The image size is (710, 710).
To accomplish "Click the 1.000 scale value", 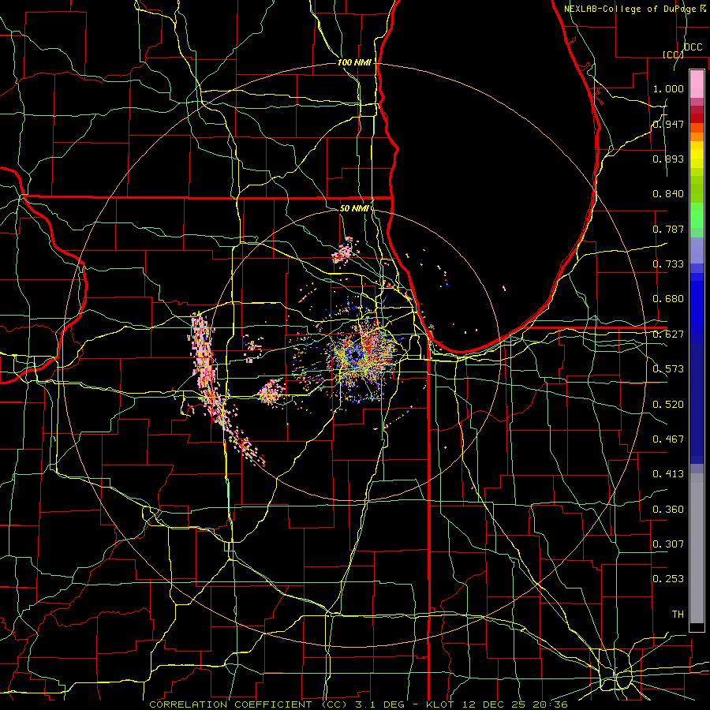I will [668, 88].
